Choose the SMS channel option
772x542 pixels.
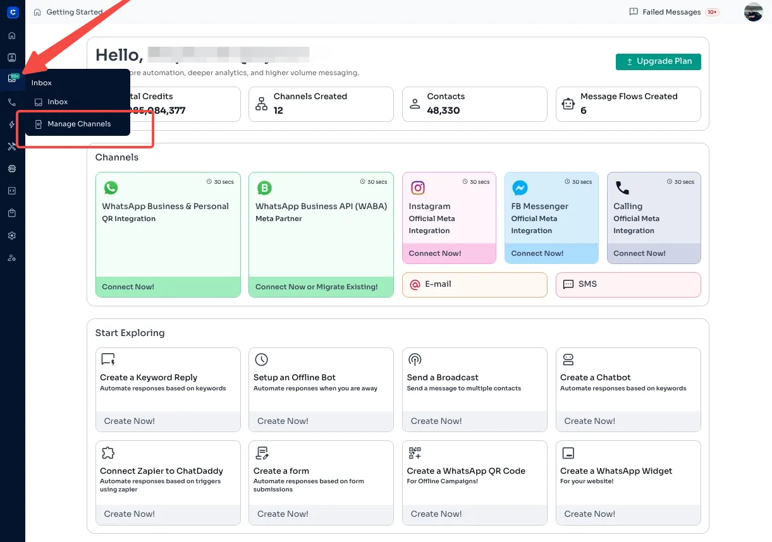pos(628,284)
